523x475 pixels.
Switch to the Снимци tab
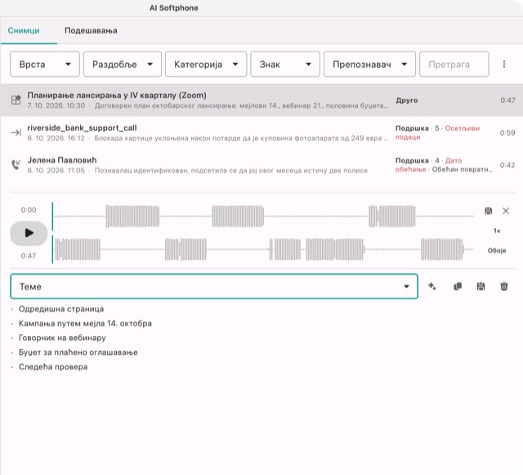tap(24, 31)
